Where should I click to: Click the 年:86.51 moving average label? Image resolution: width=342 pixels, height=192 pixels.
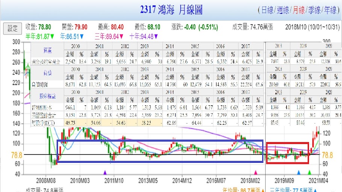pos(72,37)
